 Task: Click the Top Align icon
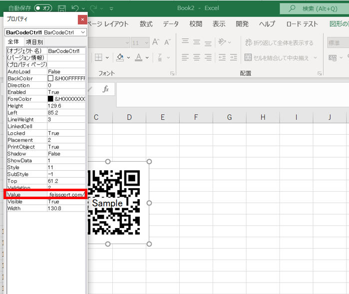185,41
